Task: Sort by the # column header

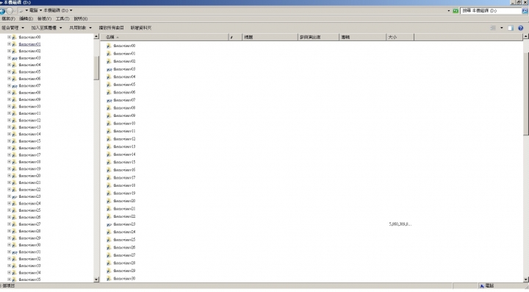Action: point(235,37)
